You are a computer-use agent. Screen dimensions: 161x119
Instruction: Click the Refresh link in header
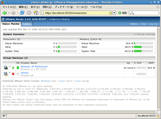(134, 24)
